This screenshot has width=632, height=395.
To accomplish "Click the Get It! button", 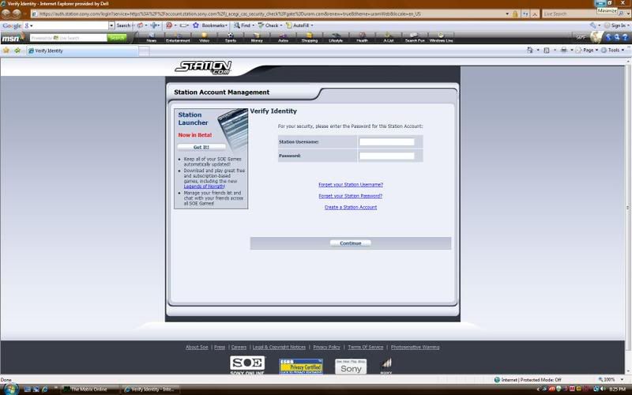I will (201, 147).
